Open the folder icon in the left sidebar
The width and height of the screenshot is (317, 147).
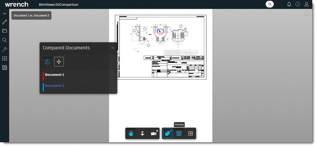[5, 31]
